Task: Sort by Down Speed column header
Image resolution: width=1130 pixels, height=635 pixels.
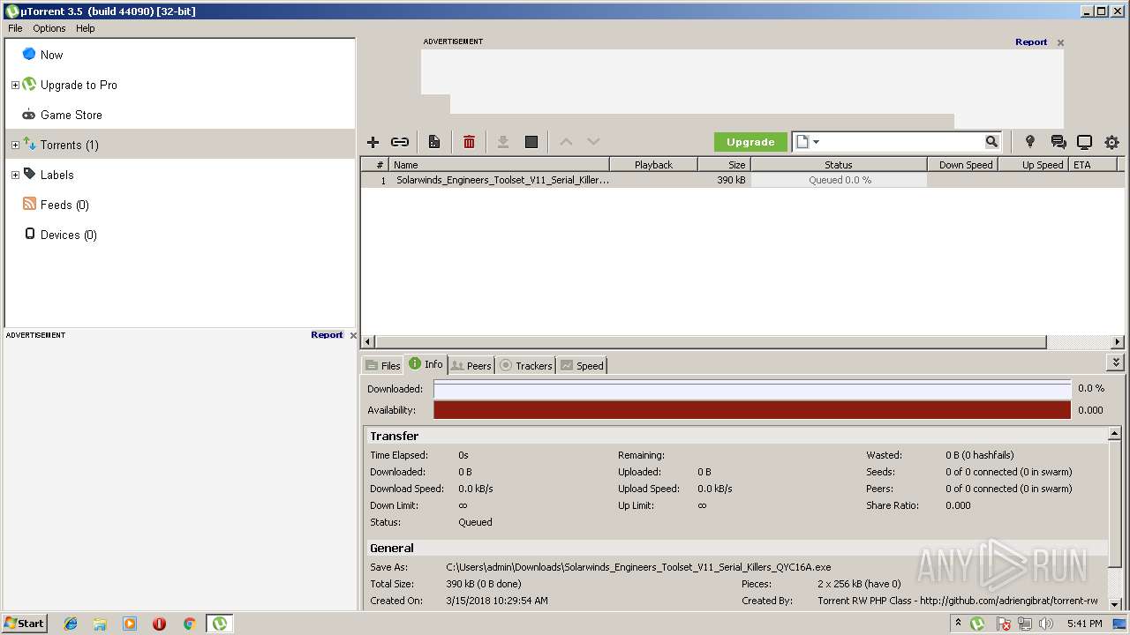Action: (962, 165)
